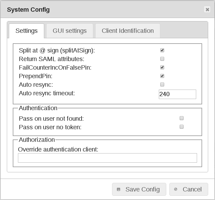Viewport: 215px width, 200px height.
Task: Switch to the GUI settings tab
Action: pyautogui.click(x=70, y=31)
